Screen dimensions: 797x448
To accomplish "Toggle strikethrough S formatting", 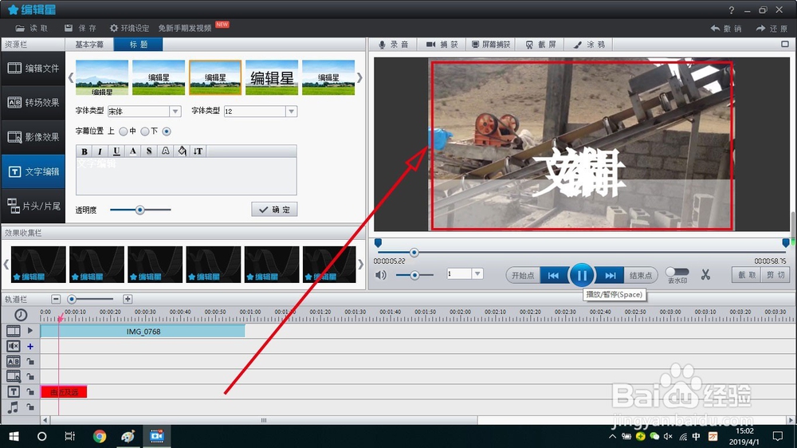I will point(149,151).
